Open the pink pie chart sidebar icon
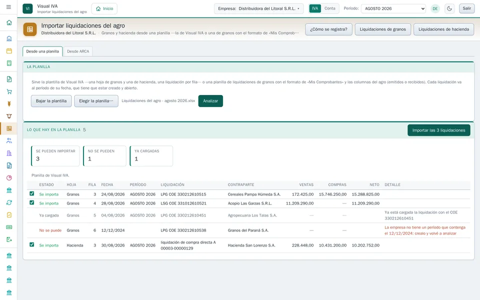This screenshot has height=300, width=480. pos(9,178)
